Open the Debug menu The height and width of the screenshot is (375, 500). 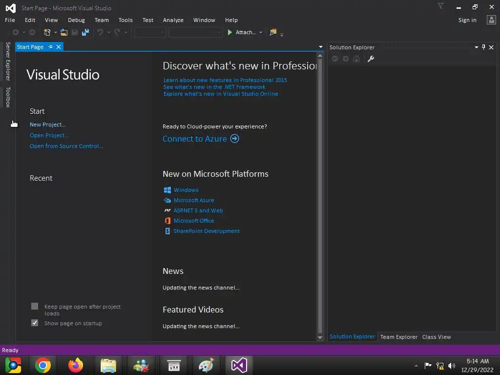[x=76, y=20]
